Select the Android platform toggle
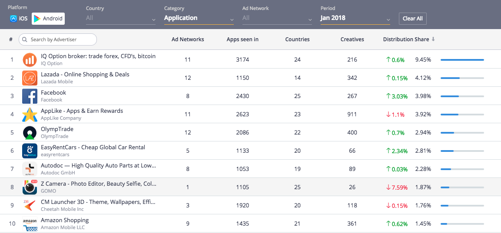The height and width of the screenshot is (233, 501). click(x=48, y=19)
